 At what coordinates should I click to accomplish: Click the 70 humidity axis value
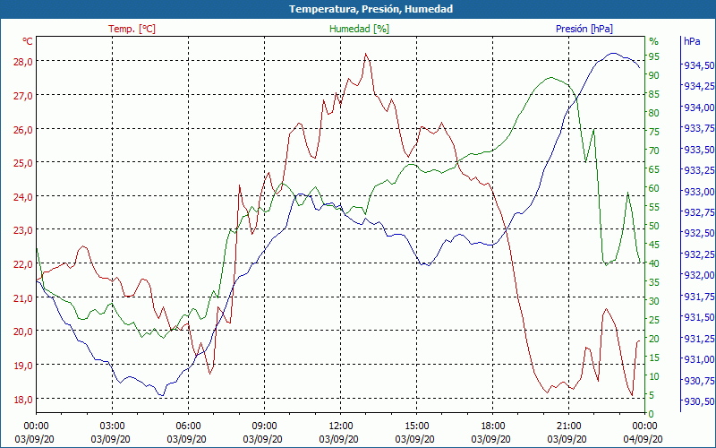pyautogui.click(x=654, y=151)
